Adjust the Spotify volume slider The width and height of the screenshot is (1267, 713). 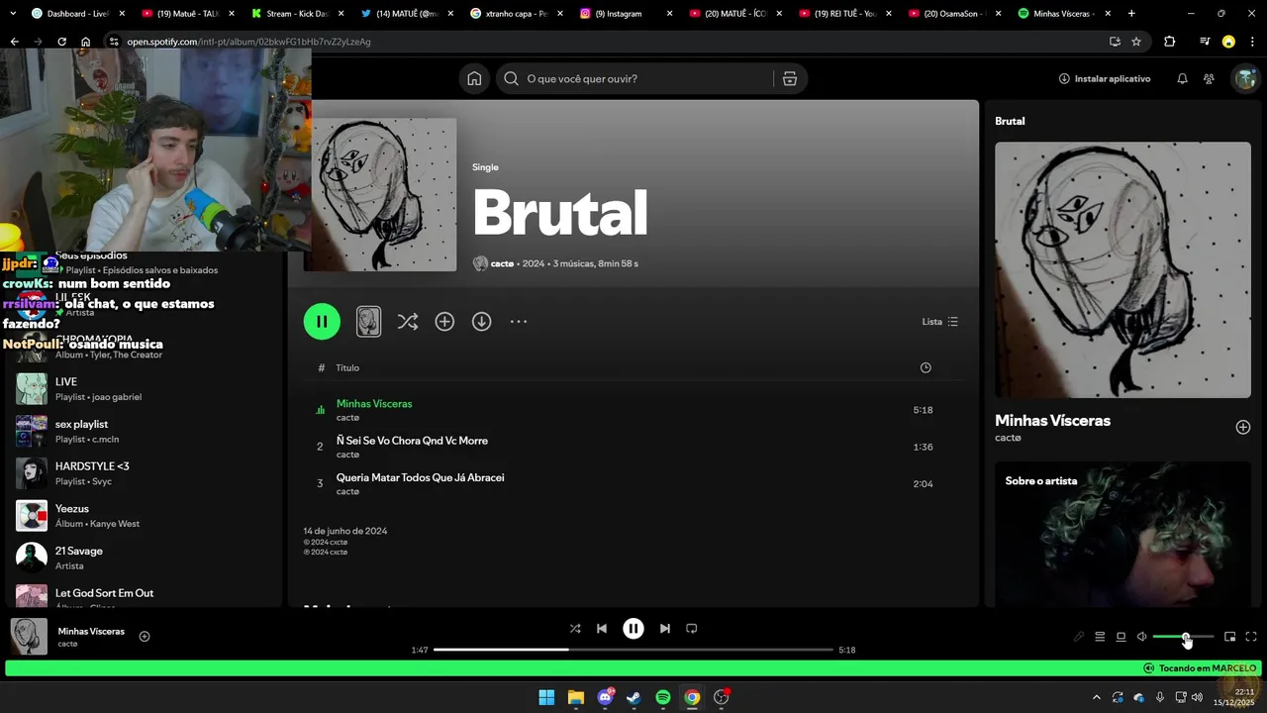tap(1184, 637)
